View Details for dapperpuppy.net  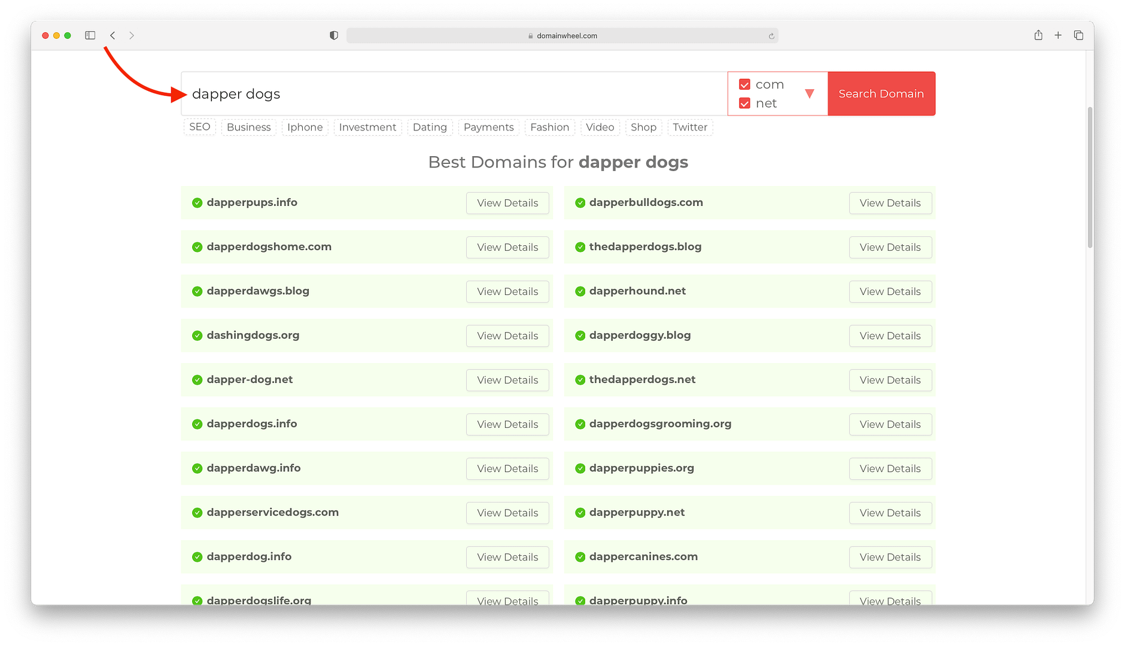(x=890, y=513)
